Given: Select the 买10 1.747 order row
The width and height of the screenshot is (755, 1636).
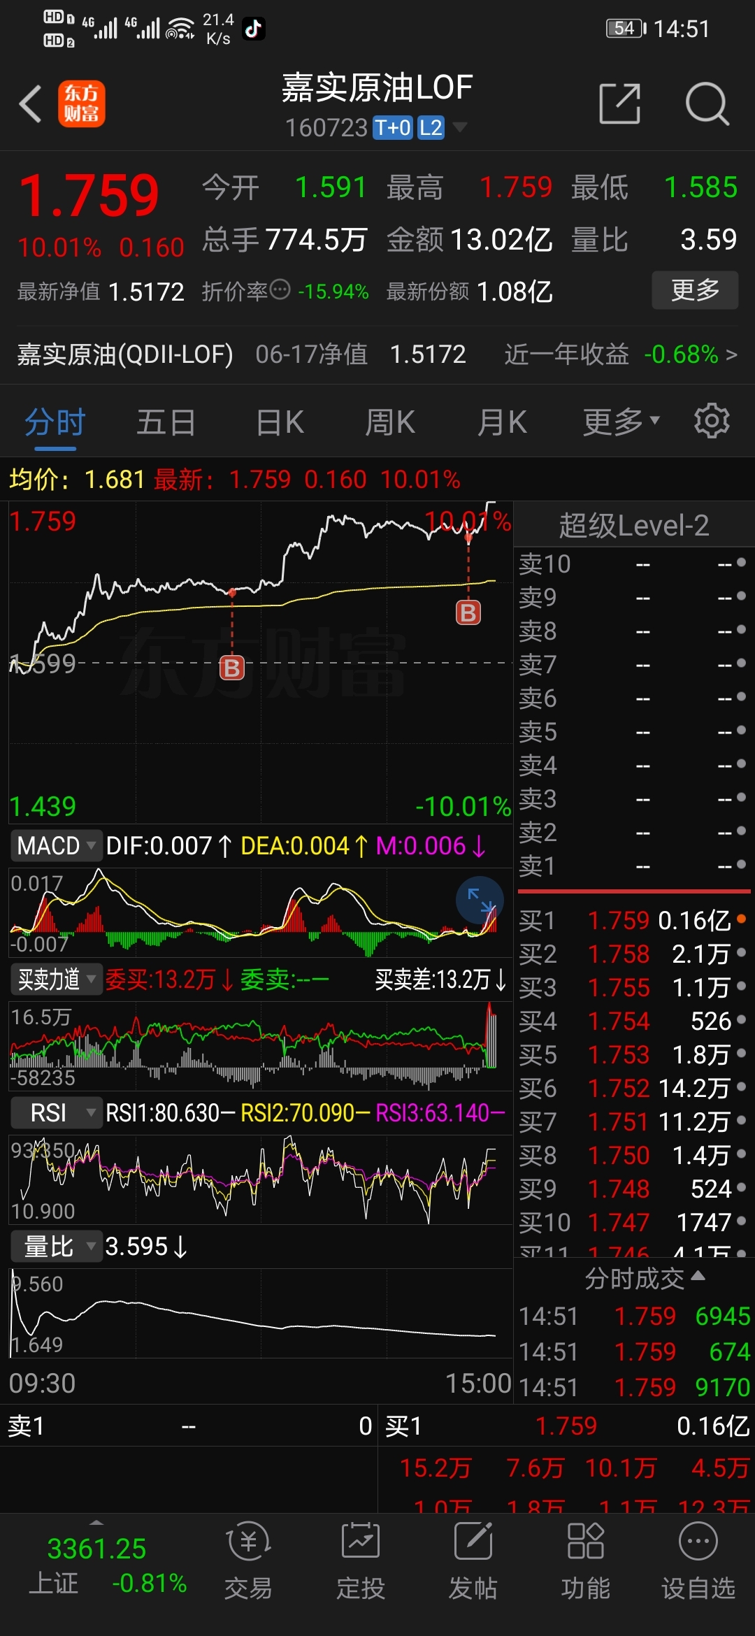Looking at the screenshot, I should pos(633,1222).
